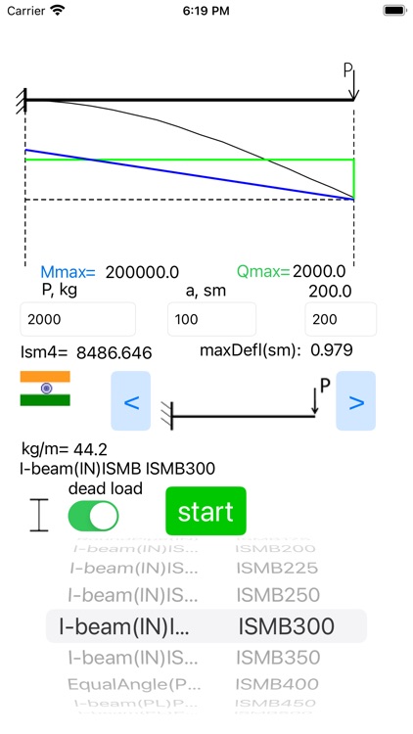The image size is (413, 734).
Task: Tap the 200.0 value above length field
Action: coord(330,292)
